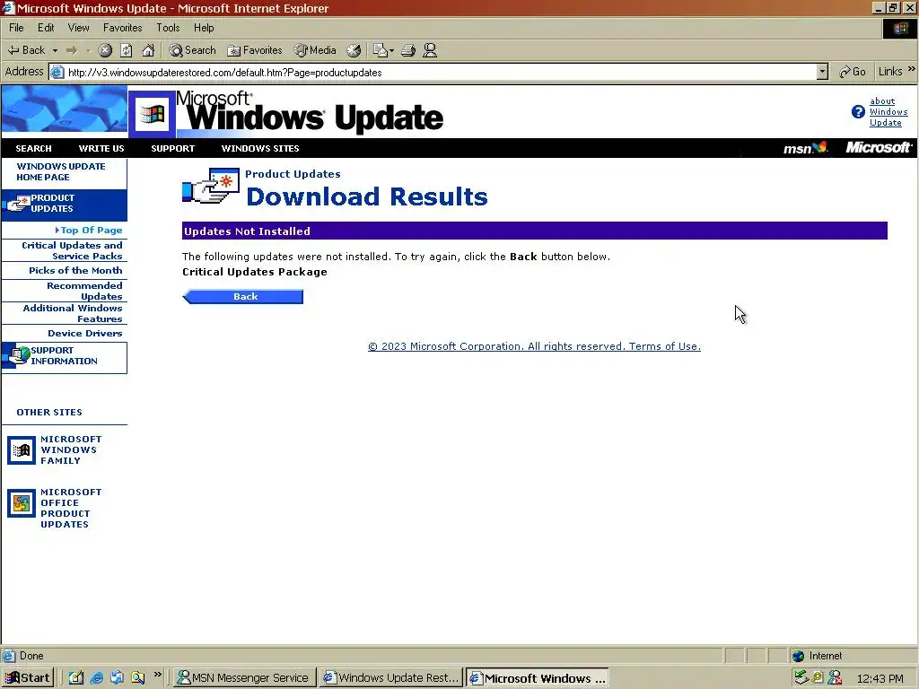
Task: Open the Microsoft Windows Family link text
Action: click(70, 450)
